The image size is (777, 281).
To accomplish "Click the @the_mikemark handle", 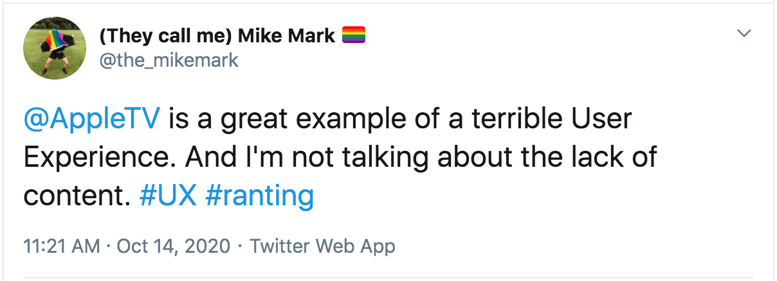I will [x=169, y=60].
